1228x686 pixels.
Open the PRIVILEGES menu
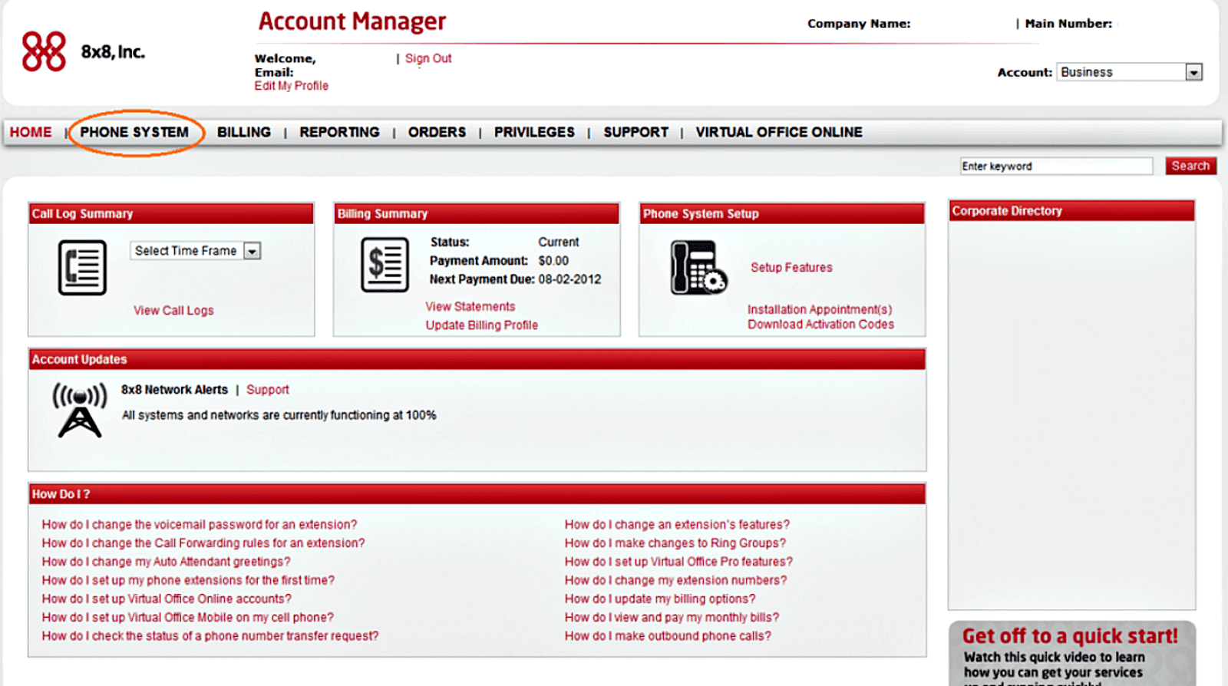click(x=534, y=132)
